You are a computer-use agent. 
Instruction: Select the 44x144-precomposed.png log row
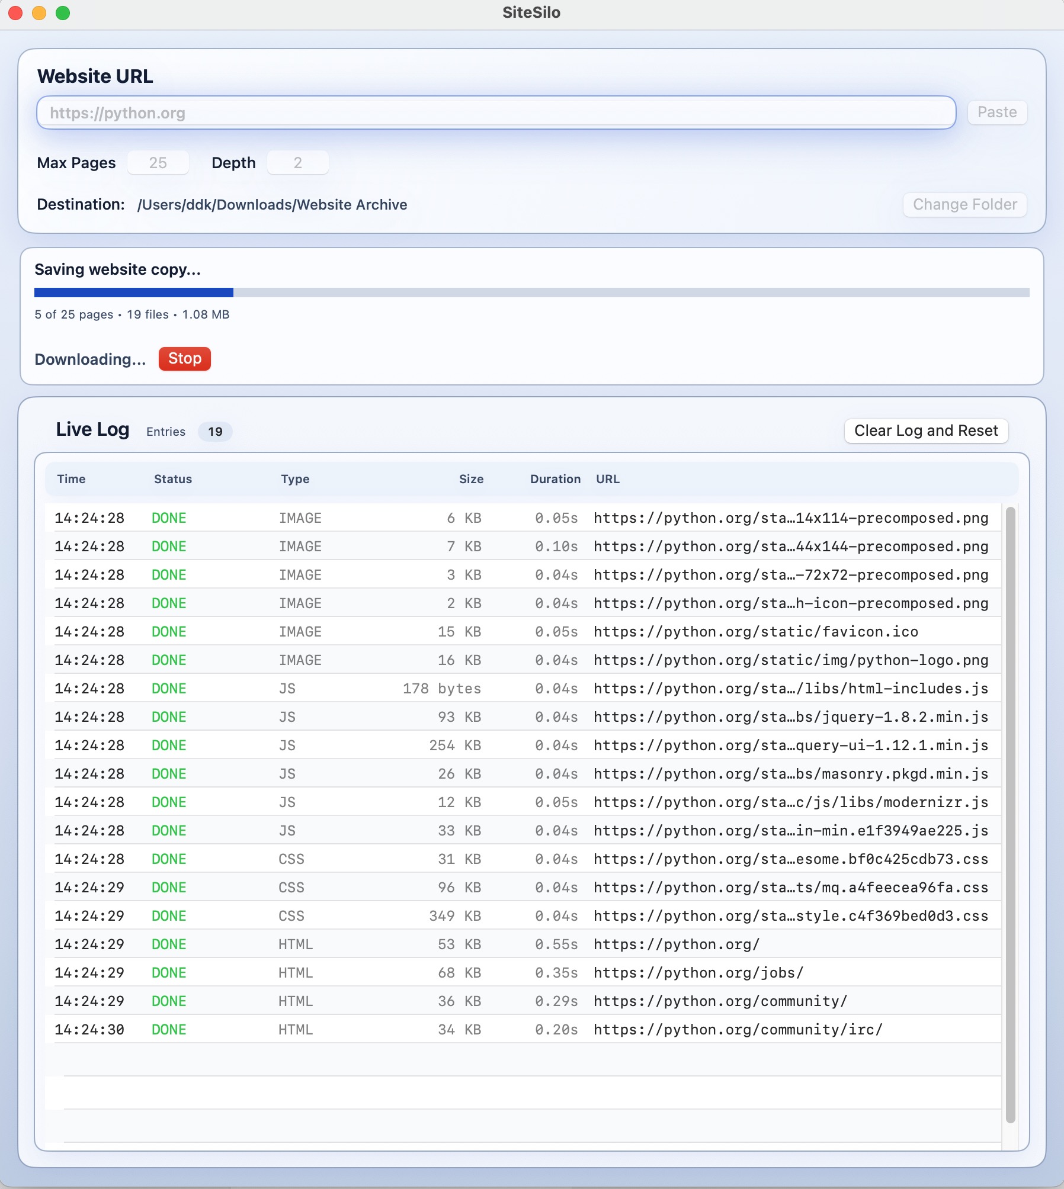tap(523, 547)
